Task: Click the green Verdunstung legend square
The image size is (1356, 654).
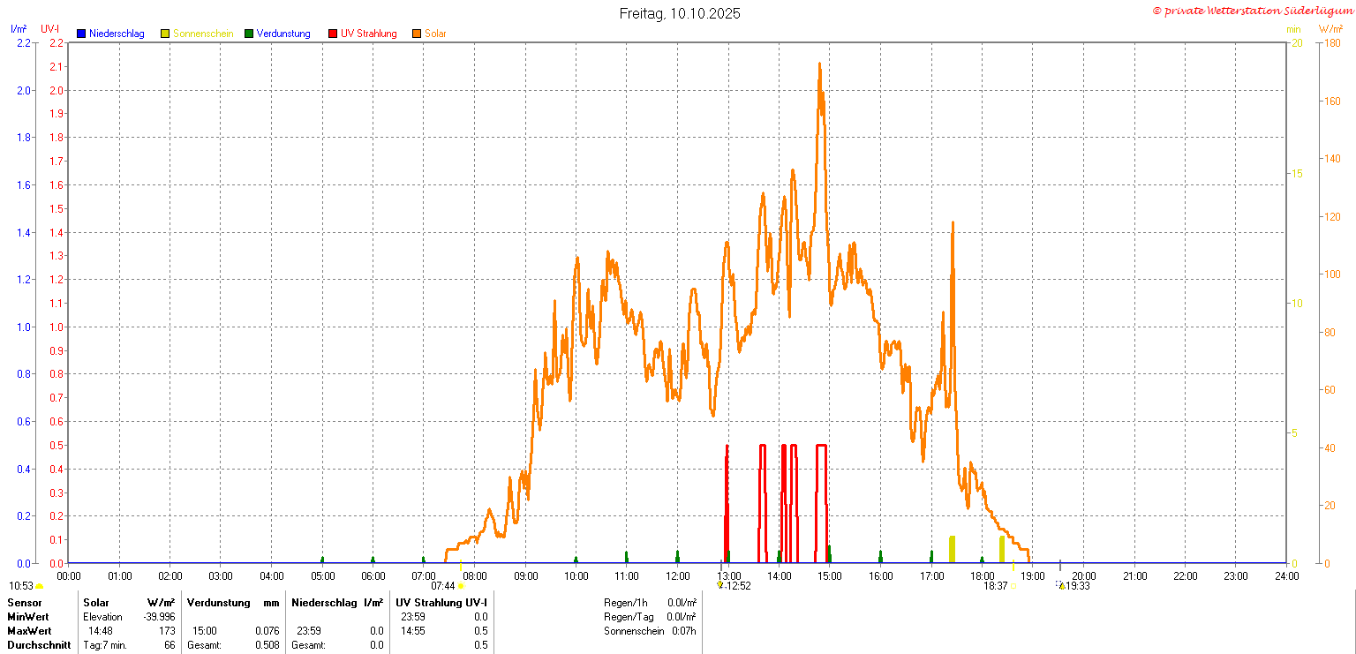Action: [249, 34]
